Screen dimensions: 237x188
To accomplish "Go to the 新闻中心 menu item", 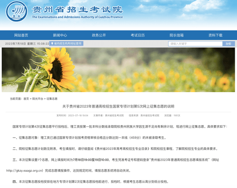I will pyautogui.click(x=60, y=35).
